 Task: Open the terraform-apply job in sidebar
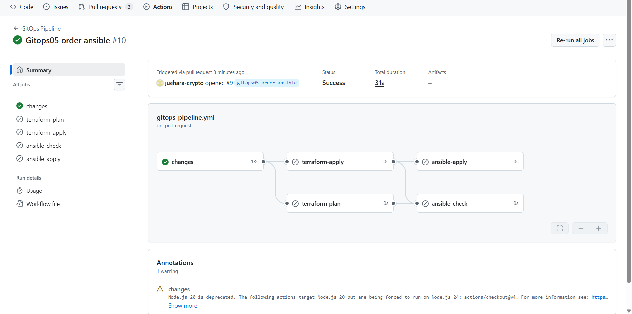tap(69, 132)
